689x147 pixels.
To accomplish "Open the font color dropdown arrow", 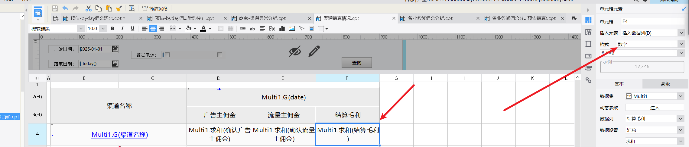I will (210, 29).
